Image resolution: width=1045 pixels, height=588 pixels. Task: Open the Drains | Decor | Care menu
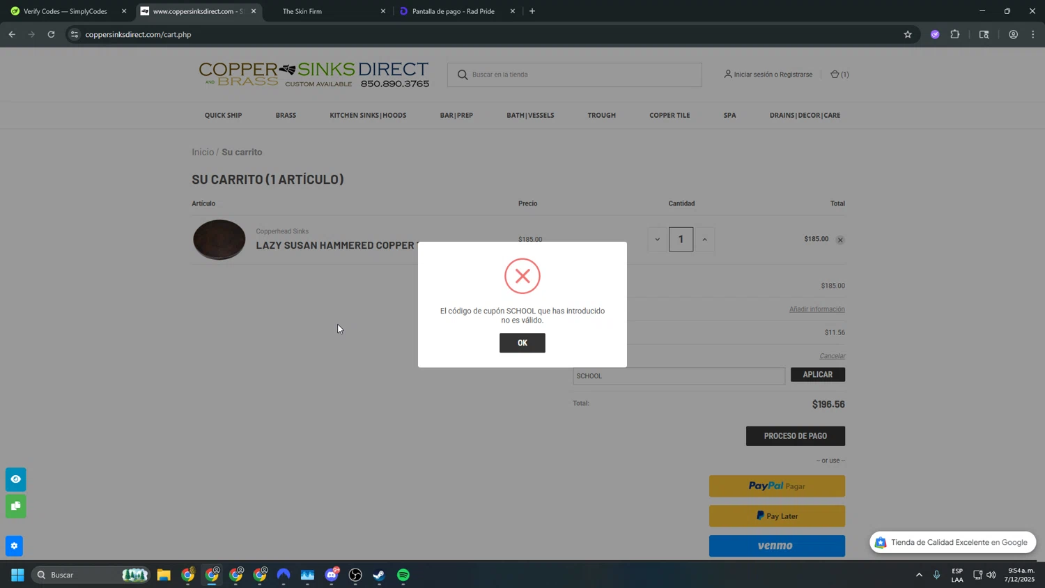(805, 116)
